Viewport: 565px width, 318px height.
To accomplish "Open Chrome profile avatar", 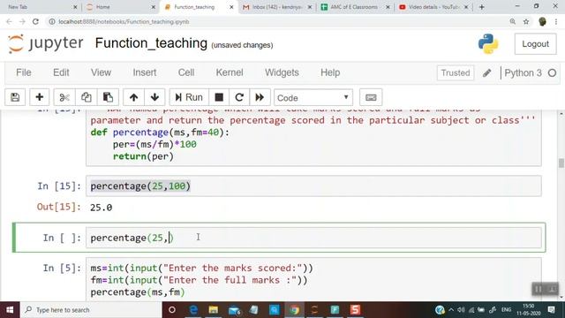I will pyautogui.click(x=542, y=21).
